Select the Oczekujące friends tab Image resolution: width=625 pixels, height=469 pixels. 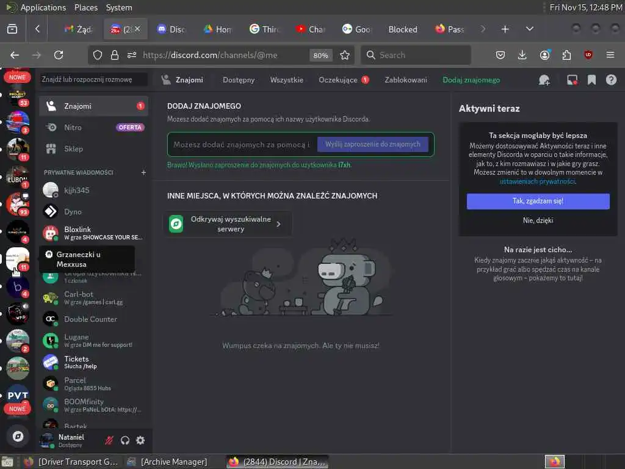[x=344, y=80]
